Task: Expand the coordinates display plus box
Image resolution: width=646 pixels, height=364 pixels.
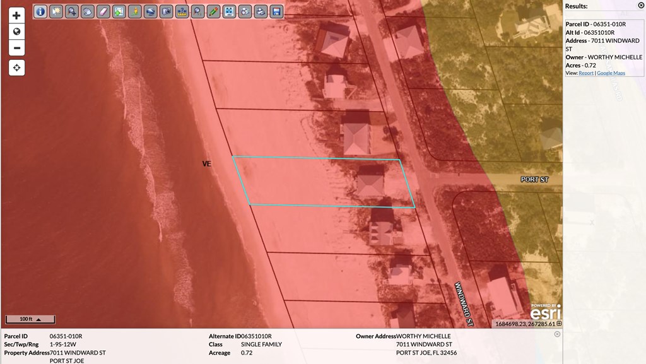Action: pyautogui.click(x=559, y=324)
